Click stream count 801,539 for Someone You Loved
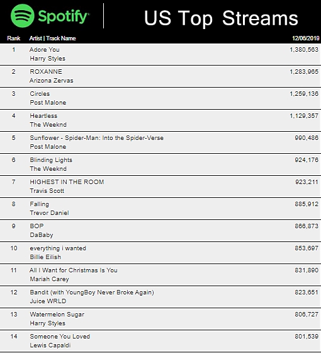This screenshot has width=321, height=353. tap(307, 337)
